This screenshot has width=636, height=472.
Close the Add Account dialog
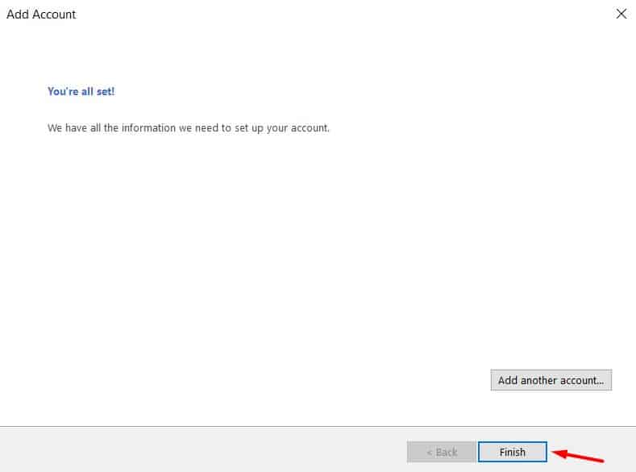pos(621,14)
